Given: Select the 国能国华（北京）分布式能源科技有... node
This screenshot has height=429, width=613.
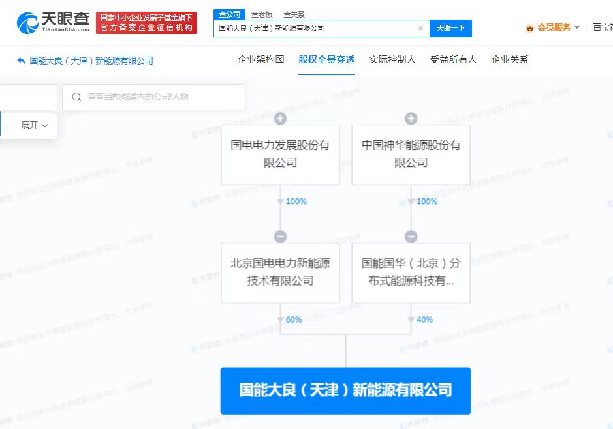Looking at the screenshot, I should [411, 273].
